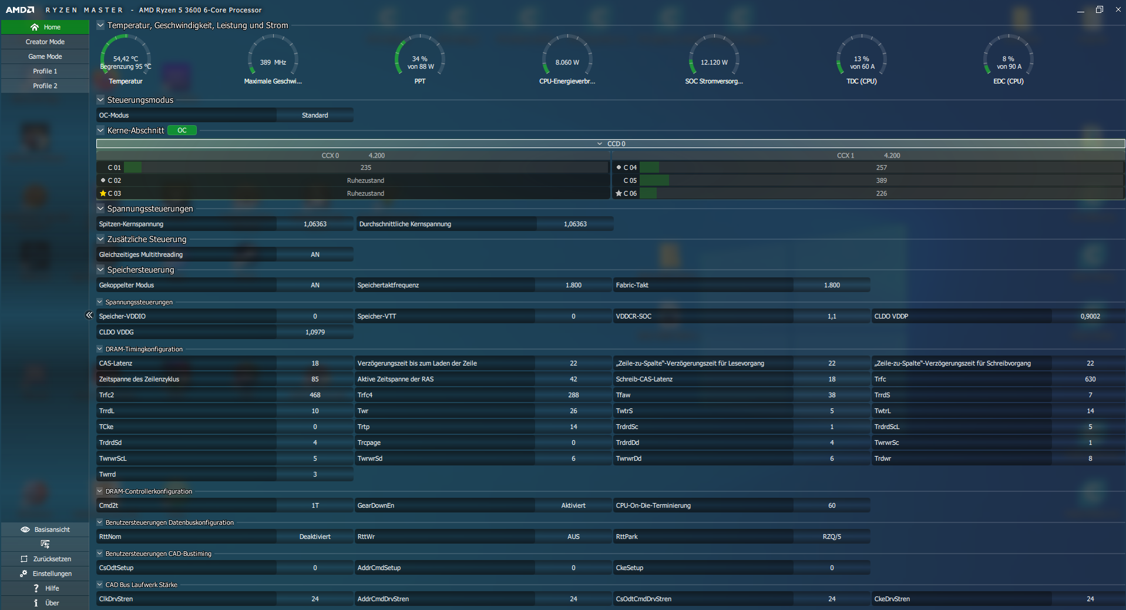
Task: Click the gold star next to C 03
Action: 103,193
